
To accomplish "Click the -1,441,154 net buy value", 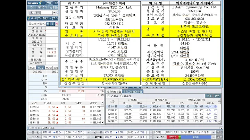I will coord(211,107).
